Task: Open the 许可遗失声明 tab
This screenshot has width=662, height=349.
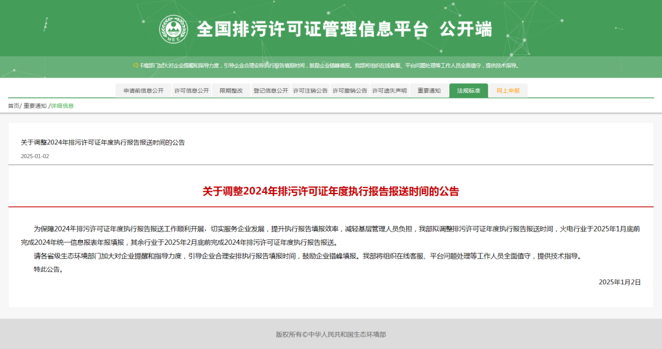Action: [389, 91]
